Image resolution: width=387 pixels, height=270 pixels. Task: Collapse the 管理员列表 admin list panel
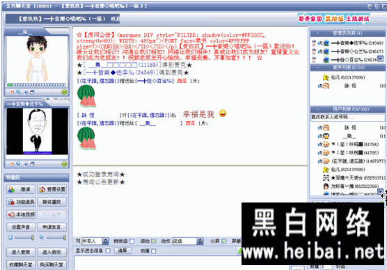pos(318,33)
